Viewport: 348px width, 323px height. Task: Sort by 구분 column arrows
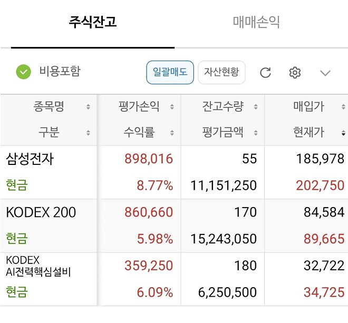[x=89, y=133]
